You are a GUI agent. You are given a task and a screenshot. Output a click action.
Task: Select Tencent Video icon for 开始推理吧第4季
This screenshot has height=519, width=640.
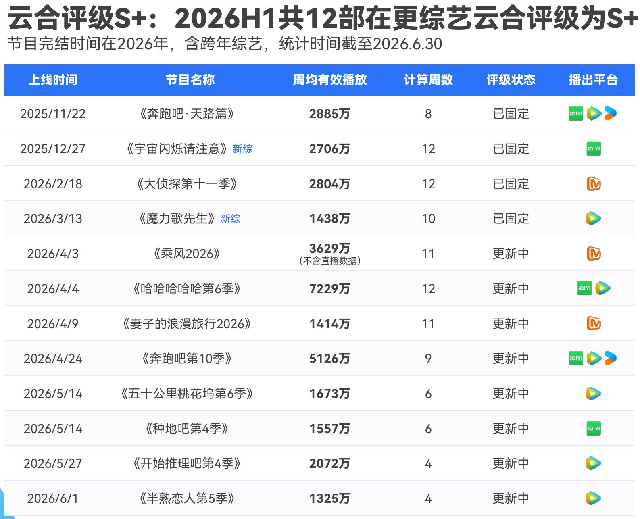(594, 463)
